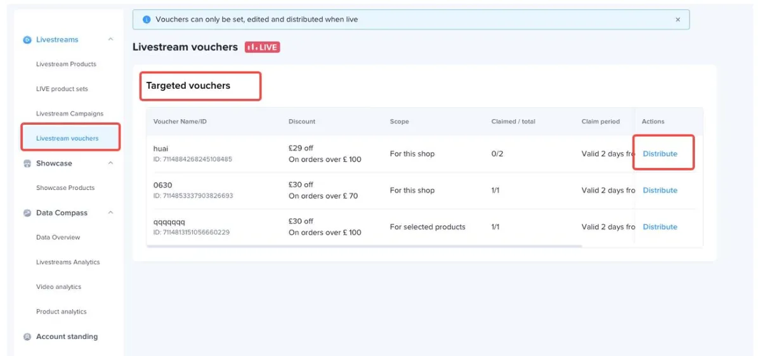This screenshot has height=356, width=758.
Task: Open Product analytics in the sidebar
Action: (62, 312)
